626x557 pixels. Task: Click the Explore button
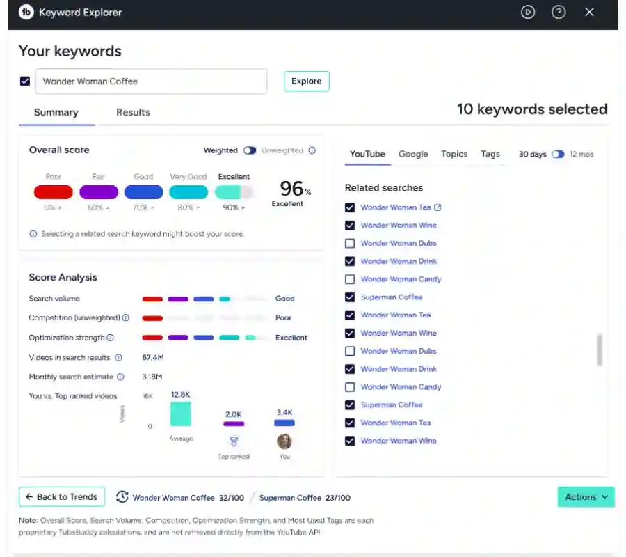(307, 81)
